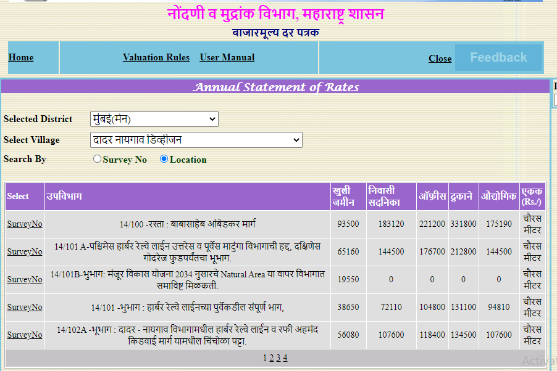
Task: Select the Survey No radio button
Action: (97, 159)
